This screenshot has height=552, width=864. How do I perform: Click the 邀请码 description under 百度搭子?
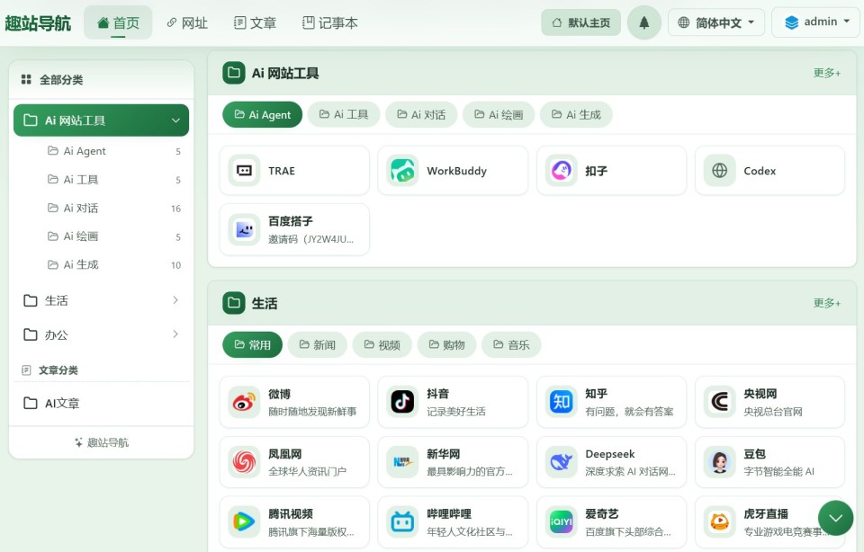coord(311,239)
